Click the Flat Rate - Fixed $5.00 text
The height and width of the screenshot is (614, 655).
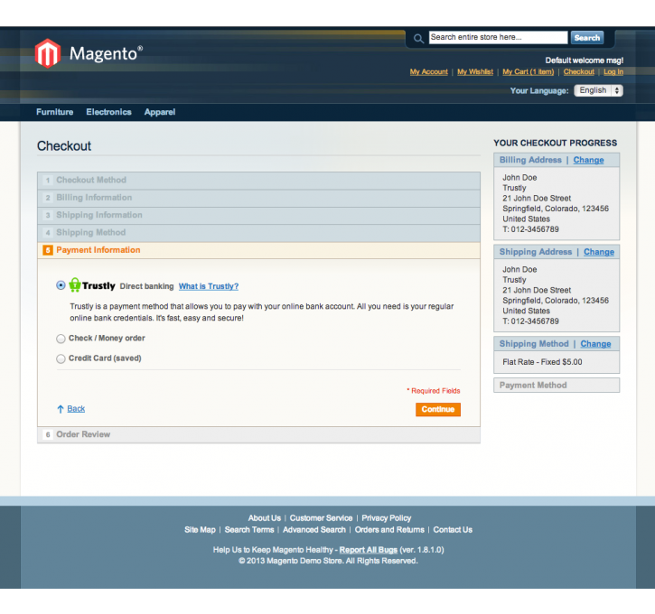[542, 362]
